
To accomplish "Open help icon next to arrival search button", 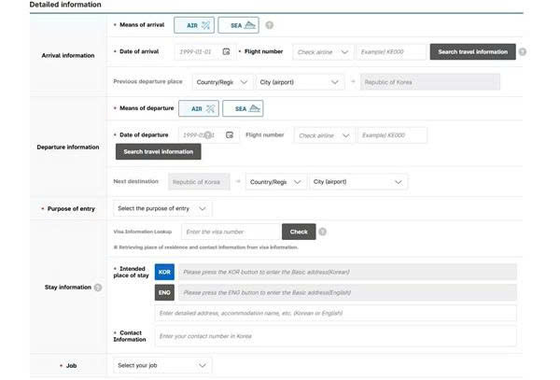I will tap(523, 51).
